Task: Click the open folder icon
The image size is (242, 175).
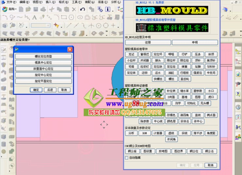Action: [28, 9]
